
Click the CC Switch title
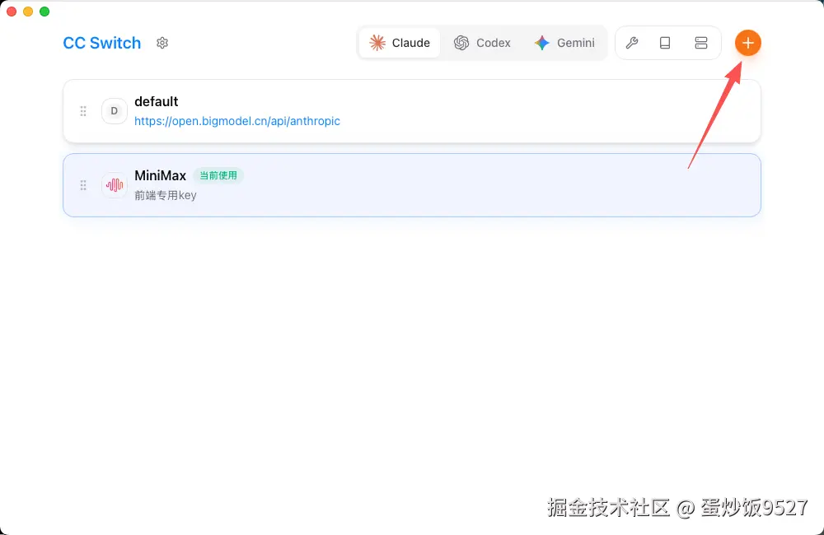point(102,43)
